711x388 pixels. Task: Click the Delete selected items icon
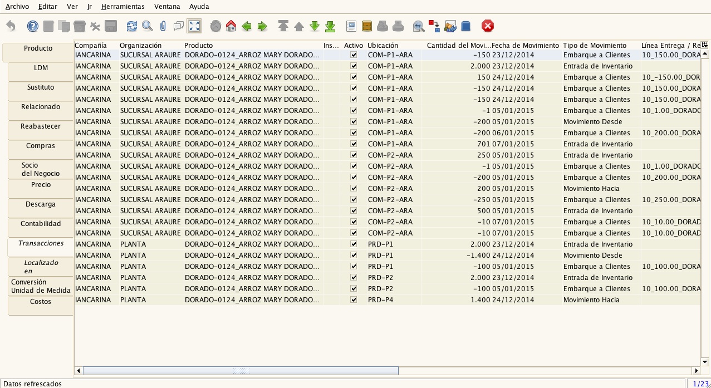[95, 26]
